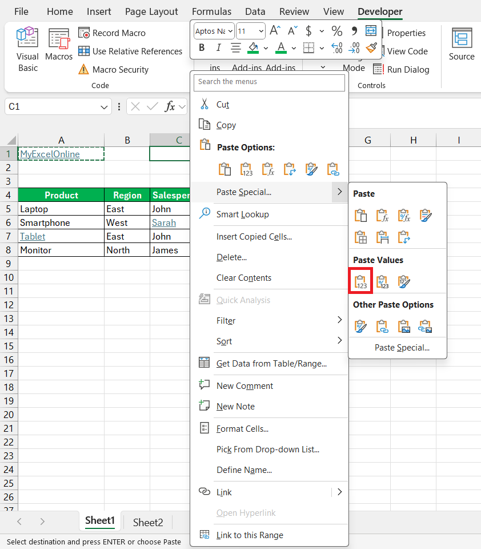Click Decrease Decimal in mini toolbar
481x549 pixels.
pos(354,47)
